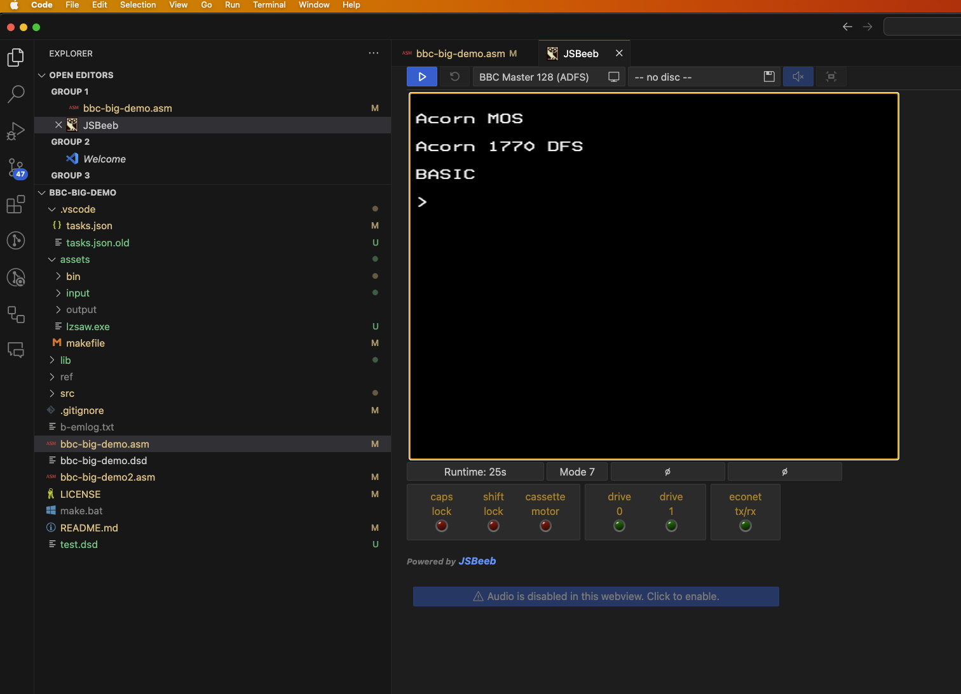Open the Apple menu
961x694 pixels.
(14, 5)
